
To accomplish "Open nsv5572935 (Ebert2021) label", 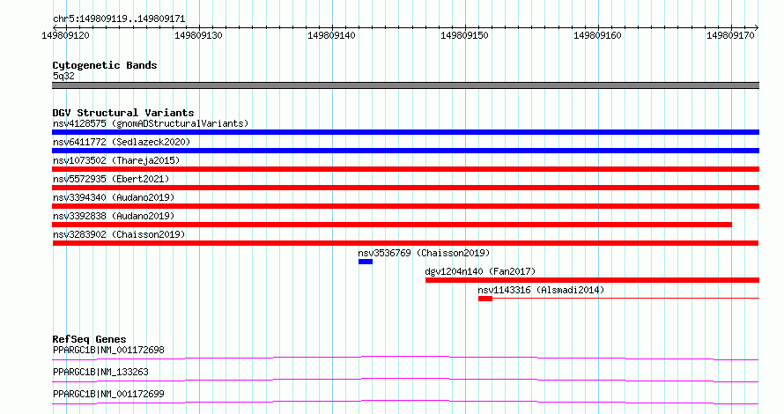I will 111,179.
